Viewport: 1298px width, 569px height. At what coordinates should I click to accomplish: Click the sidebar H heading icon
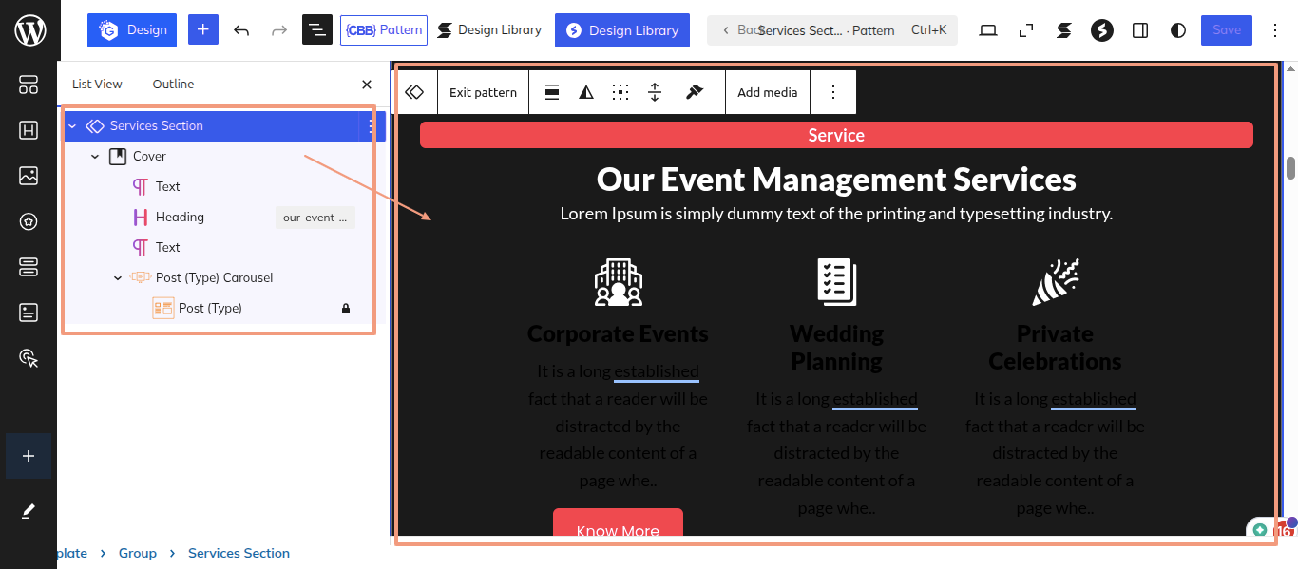[x=29, y=130]
